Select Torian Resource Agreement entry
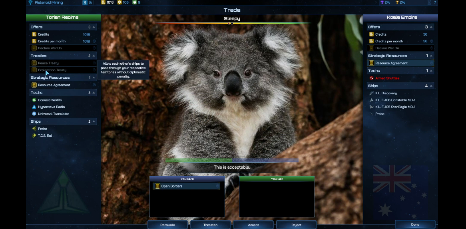 (54, 85)
